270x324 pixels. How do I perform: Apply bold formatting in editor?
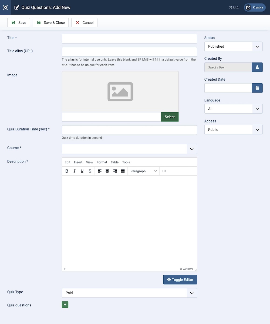(x=67, y=171)
